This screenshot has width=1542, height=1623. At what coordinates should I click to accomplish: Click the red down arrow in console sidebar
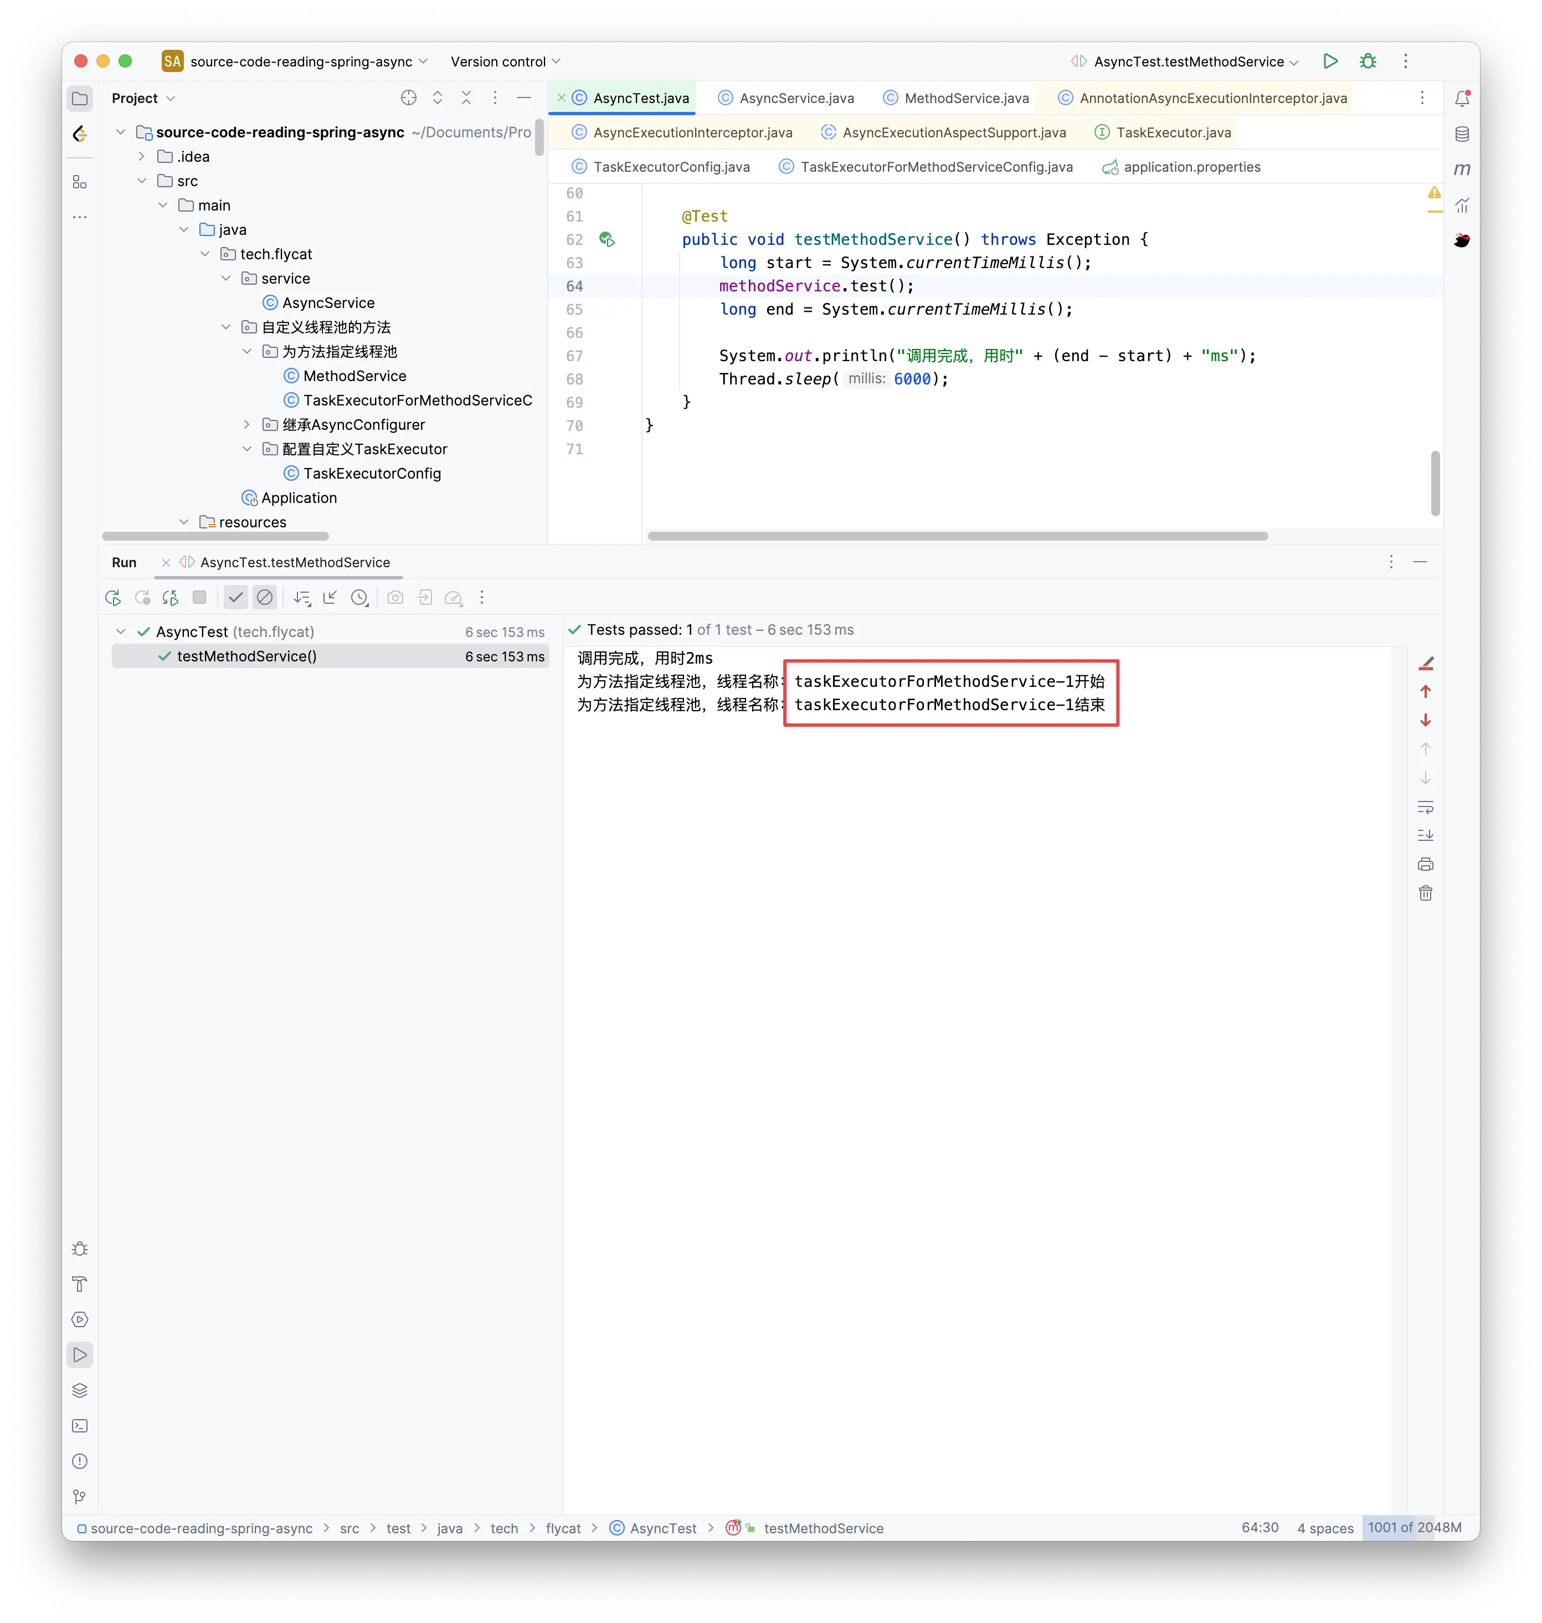[1425, 720]
